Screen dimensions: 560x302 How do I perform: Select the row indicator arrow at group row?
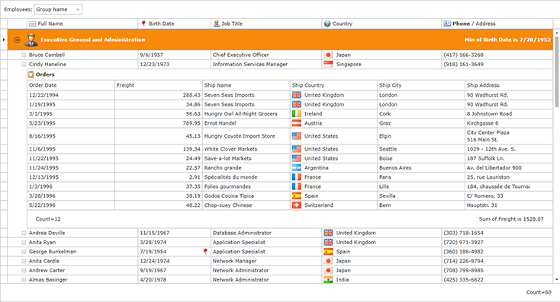[4, 40]
